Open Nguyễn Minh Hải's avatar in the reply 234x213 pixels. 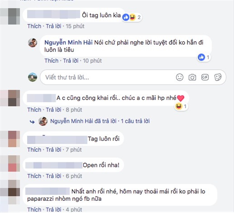33,43
